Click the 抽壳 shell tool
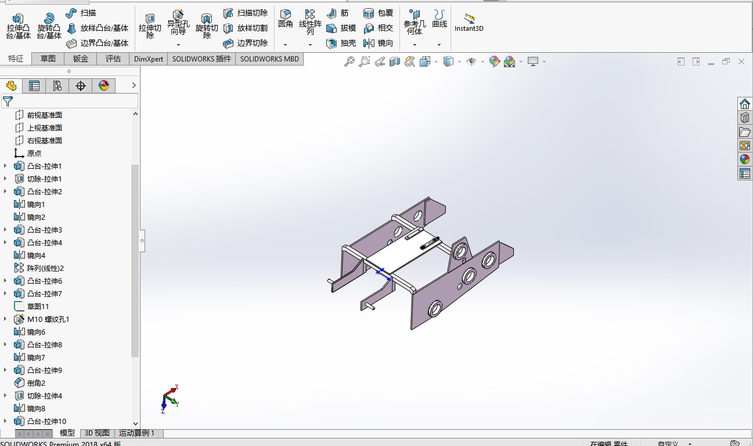Image resolution: width=753 pixels, height=446 pixels. pos(341,43)
